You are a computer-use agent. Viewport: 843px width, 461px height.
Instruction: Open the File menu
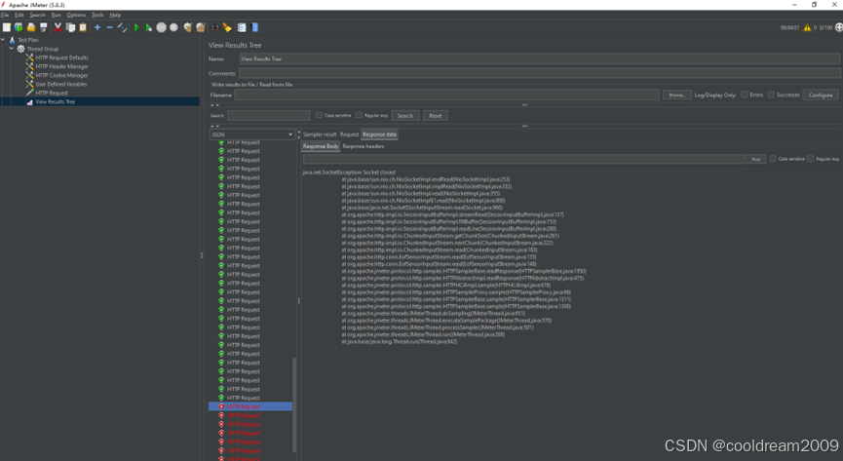coord(5,15)
